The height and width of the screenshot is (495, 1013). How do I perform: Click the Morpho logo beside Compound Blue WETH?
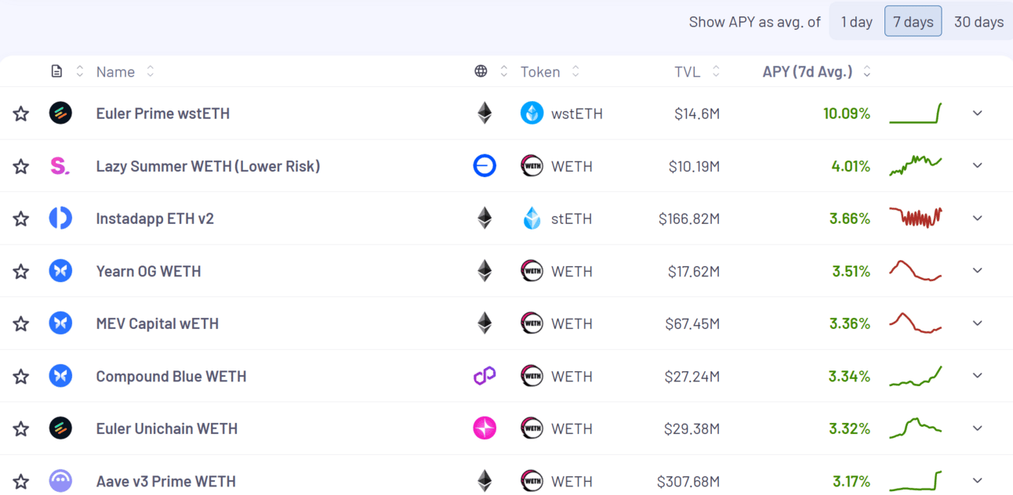point(60,375)
